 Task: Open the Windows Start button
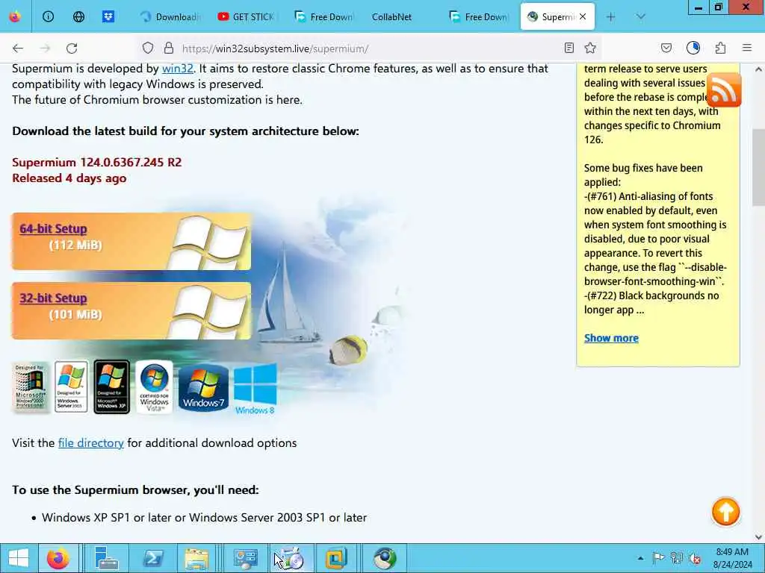tap(18, 558)
